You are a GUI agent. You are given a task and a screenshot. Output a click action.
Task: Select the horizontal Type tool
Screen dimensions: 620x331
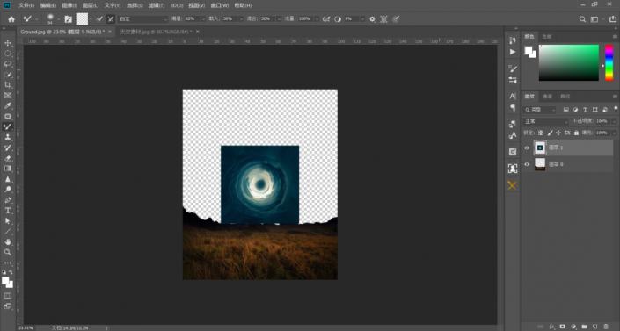(8, 211)
